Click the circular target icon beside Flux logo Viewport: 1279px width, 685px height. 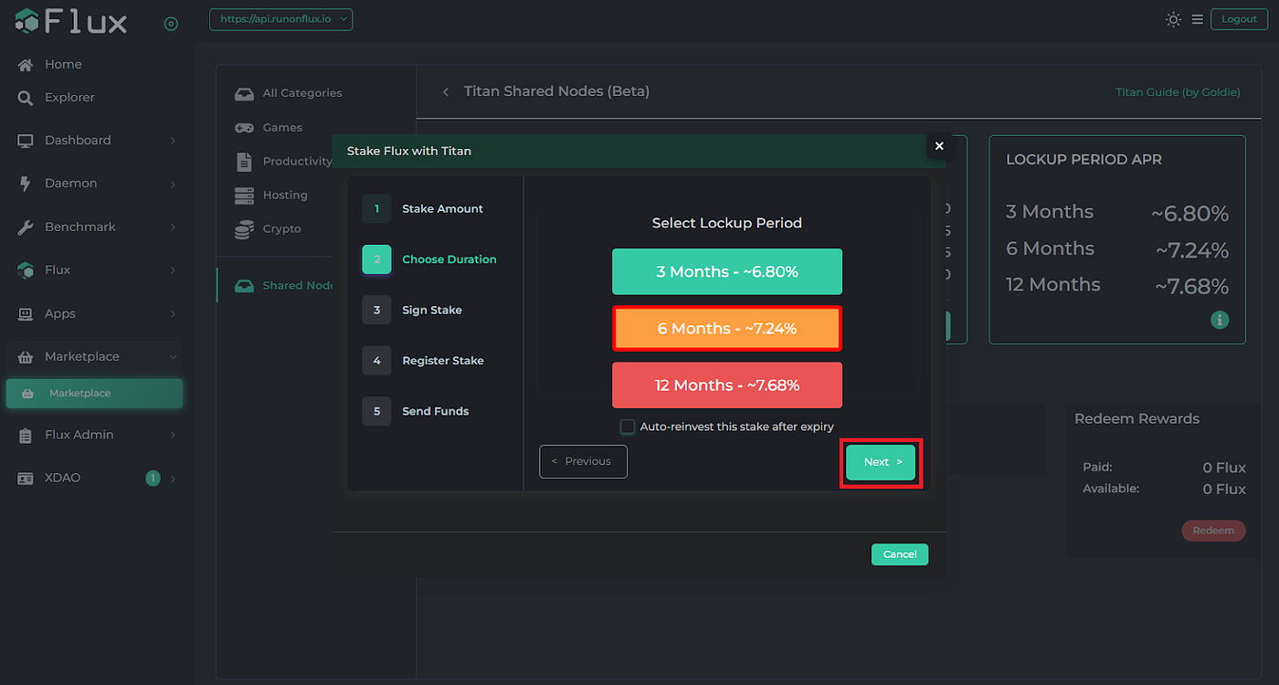pos(171,24)
